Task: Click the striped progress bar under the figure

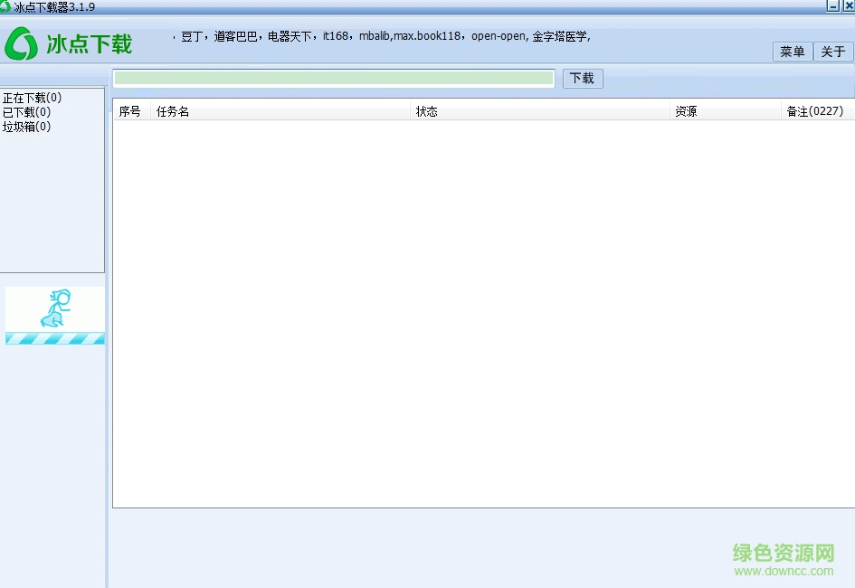Action: (54, 339)
